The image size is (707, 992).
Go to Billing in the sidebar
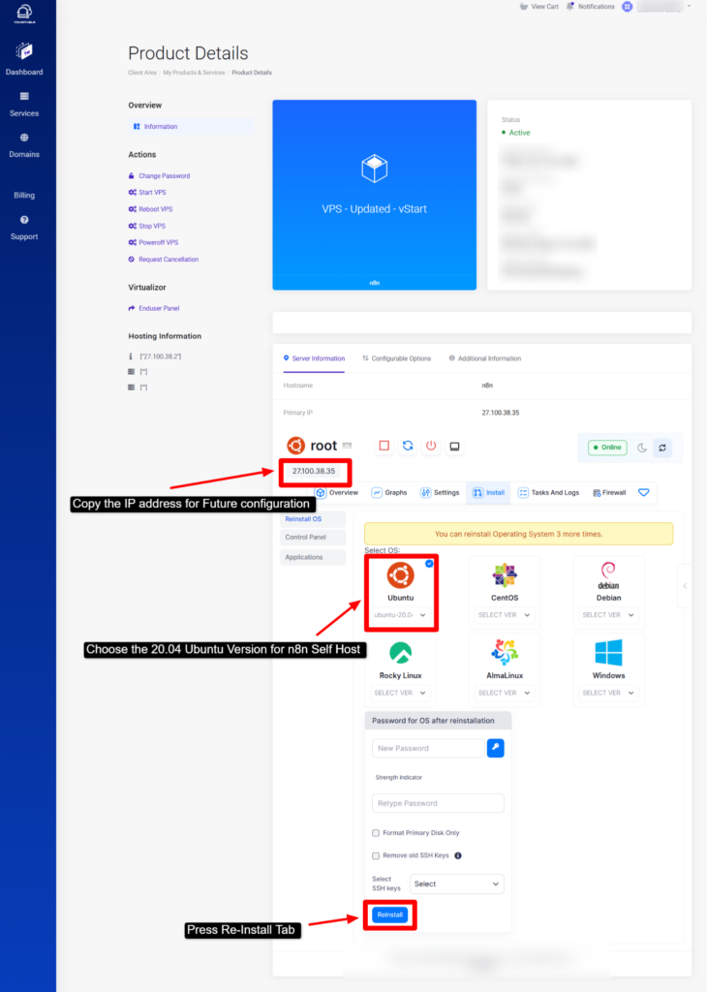24,196
